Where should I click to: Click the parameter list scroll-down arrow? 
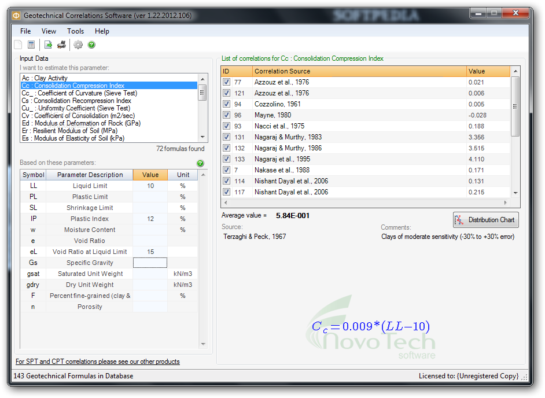click(x=202, y=137)
